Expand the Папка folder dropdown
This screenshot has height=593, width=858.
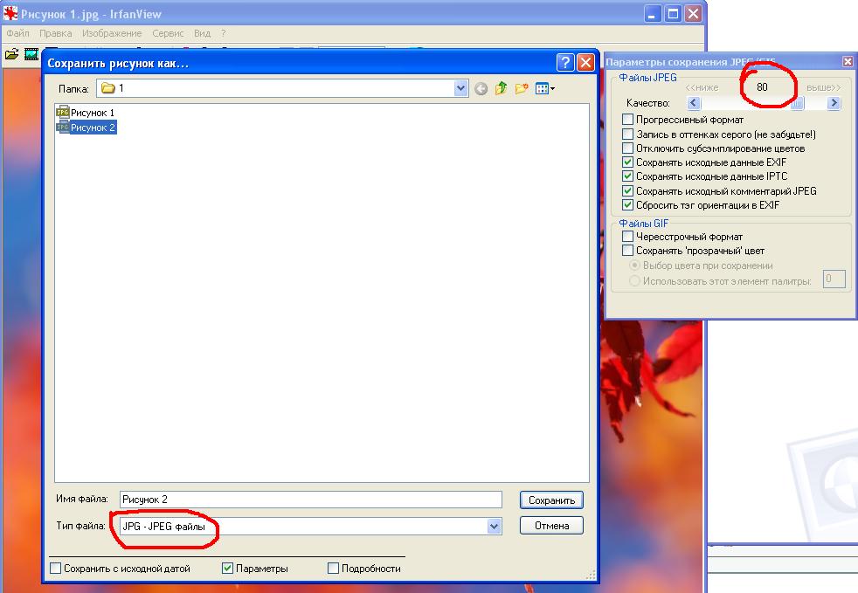click(x=461, y=88)
